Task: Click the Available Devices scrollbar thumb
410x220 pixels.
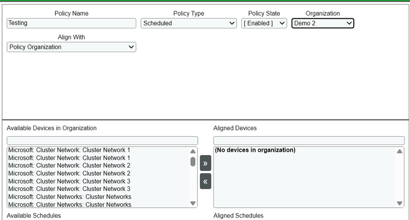Action: pyautogui.click(x=193, y=161)
